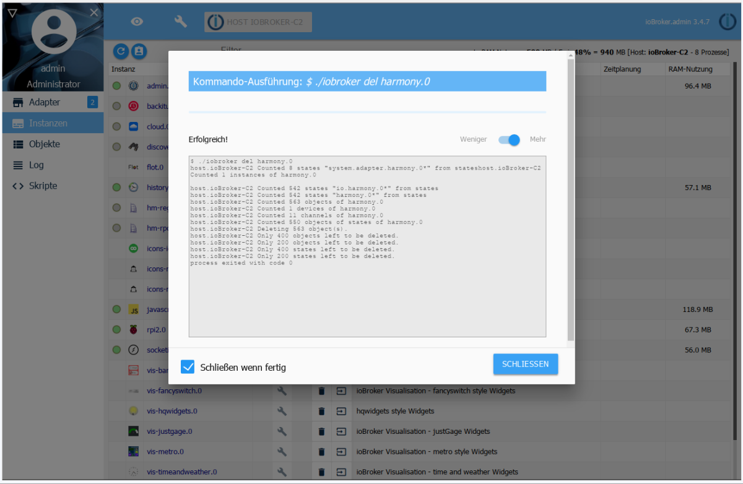Delete vis-fancyswitch.0 via trash icon
743x484 pixels.
[321, 391]
